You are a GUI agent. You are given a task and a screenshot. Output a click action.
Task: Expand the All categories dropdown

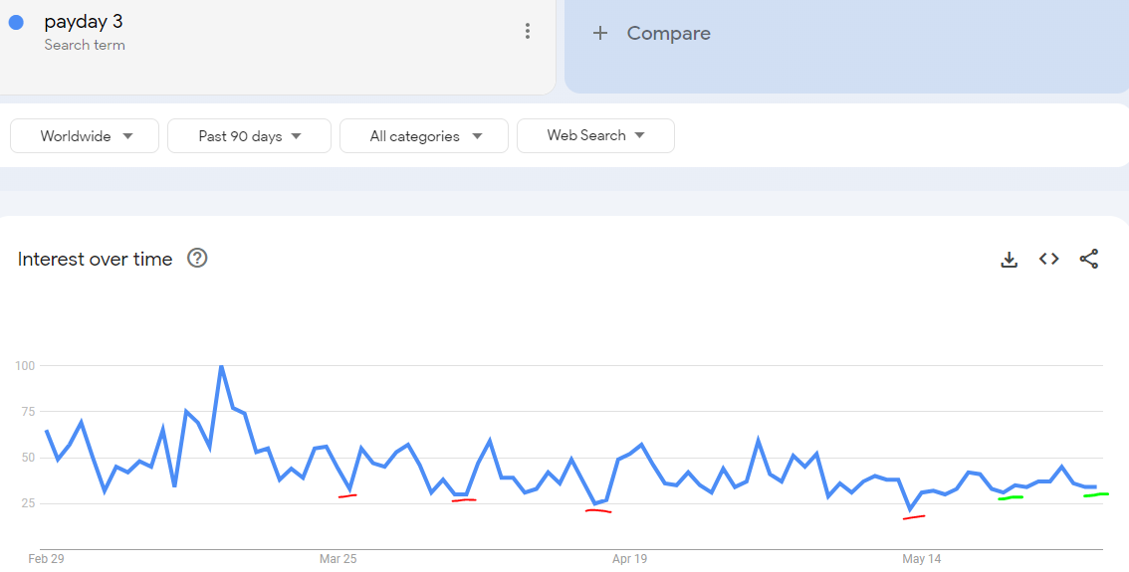point(424,136)
